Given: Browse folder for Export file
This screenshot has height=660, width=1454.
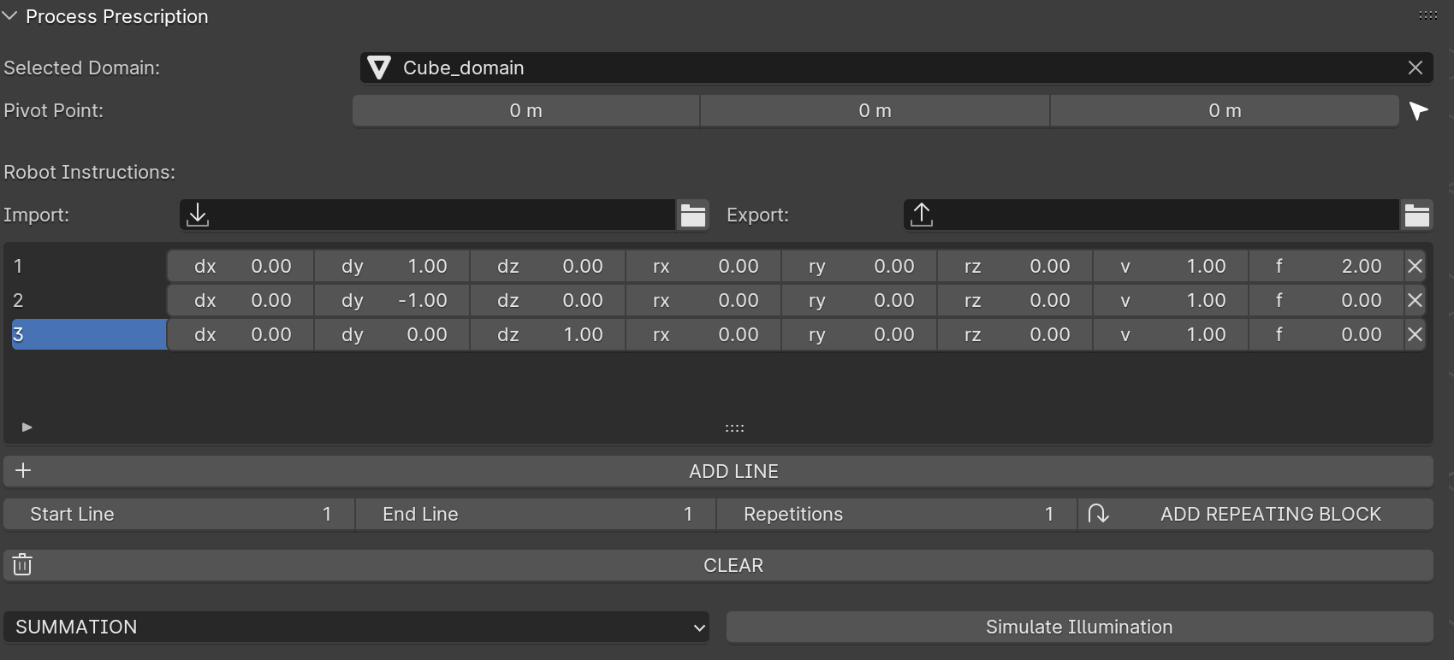Looking at the screenshot, I should coord(1416,215).
